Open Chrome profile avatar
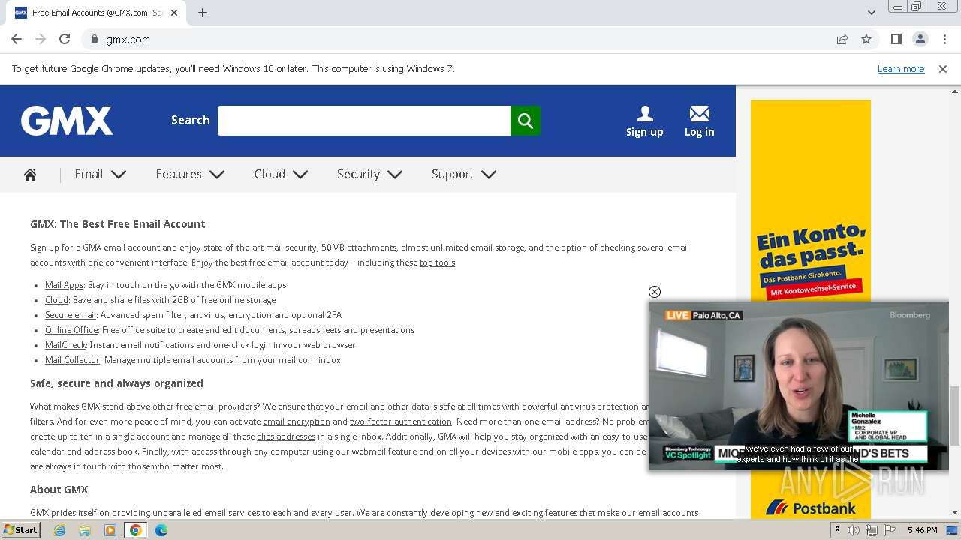The width and height of the screenshot is (961, 540). (x=920, y=39)
